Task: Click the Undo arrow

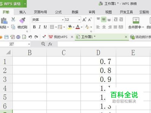Action: 30,37
